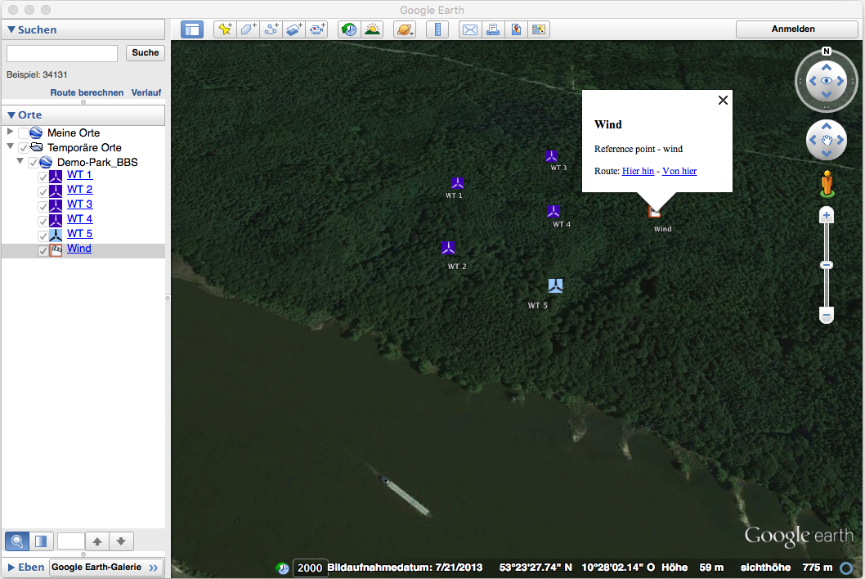Click the zoom slider handle
This screenshot has height=579, width=865.
[x=827, y=265]
